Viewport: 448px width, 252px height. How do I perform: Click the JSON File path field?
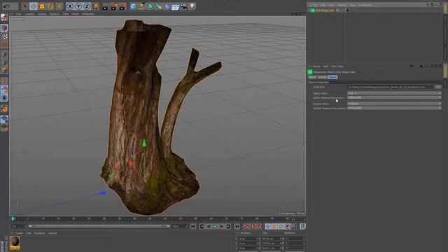pos(391,87)
